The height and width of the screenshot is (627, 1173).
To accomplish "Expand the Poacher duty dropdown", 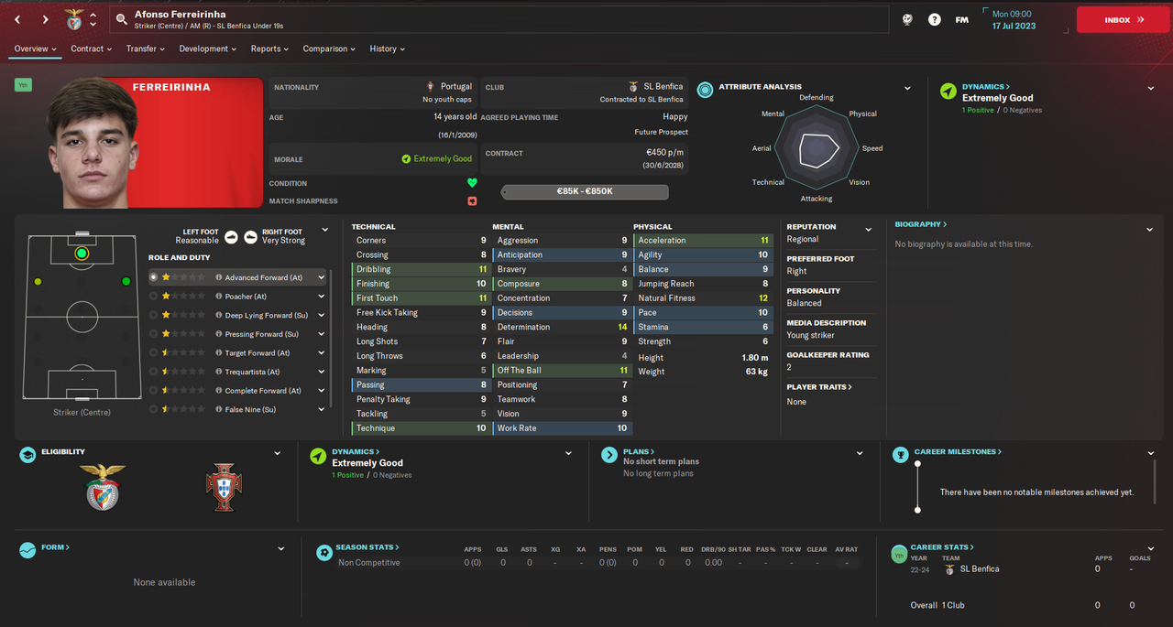I will click(x=322, y=297).
